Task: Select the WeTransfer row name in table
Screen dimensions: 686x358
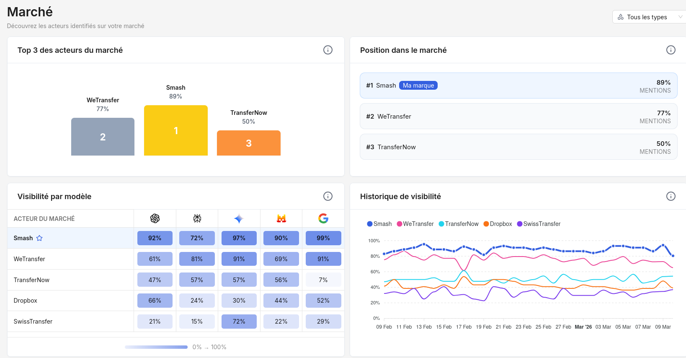Action: (x=29, y=259)
